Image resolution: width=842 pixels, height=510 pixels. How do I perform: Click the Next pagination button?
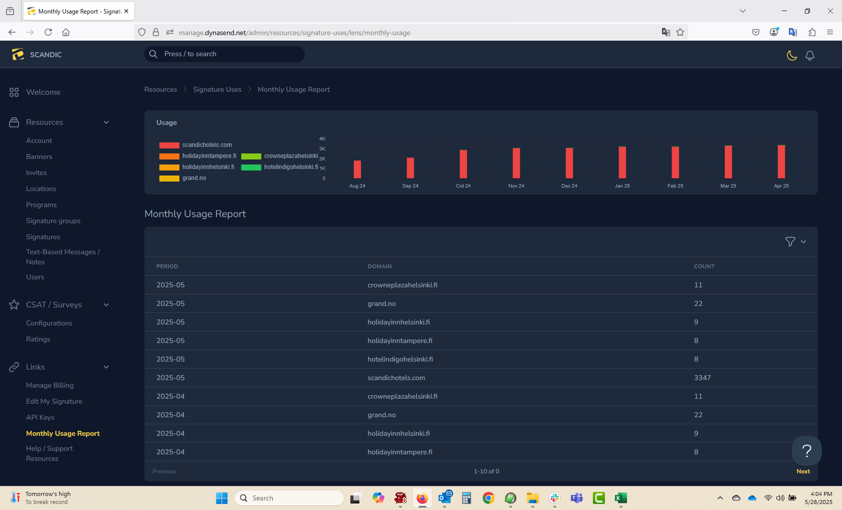coord(803,471)
